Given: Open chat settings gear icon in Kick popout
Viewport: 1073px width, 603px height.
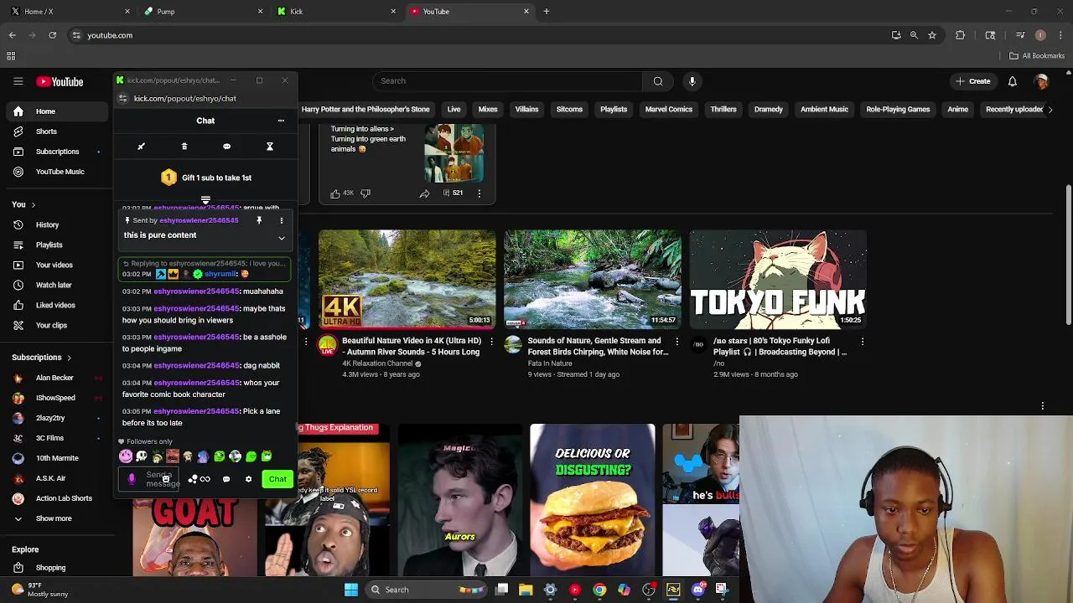Looking at the screenshot, I should point(248,479).
